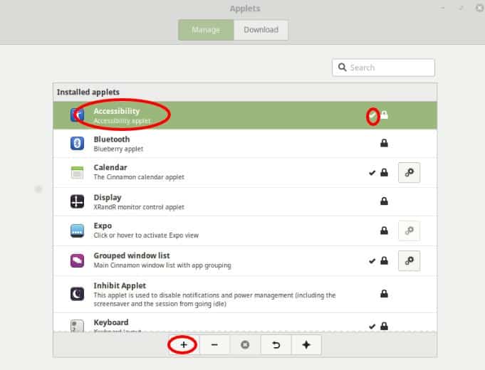The image size is (485, 370).
Task: Select the Calendar applet row
Action: [x=245, y=172]
